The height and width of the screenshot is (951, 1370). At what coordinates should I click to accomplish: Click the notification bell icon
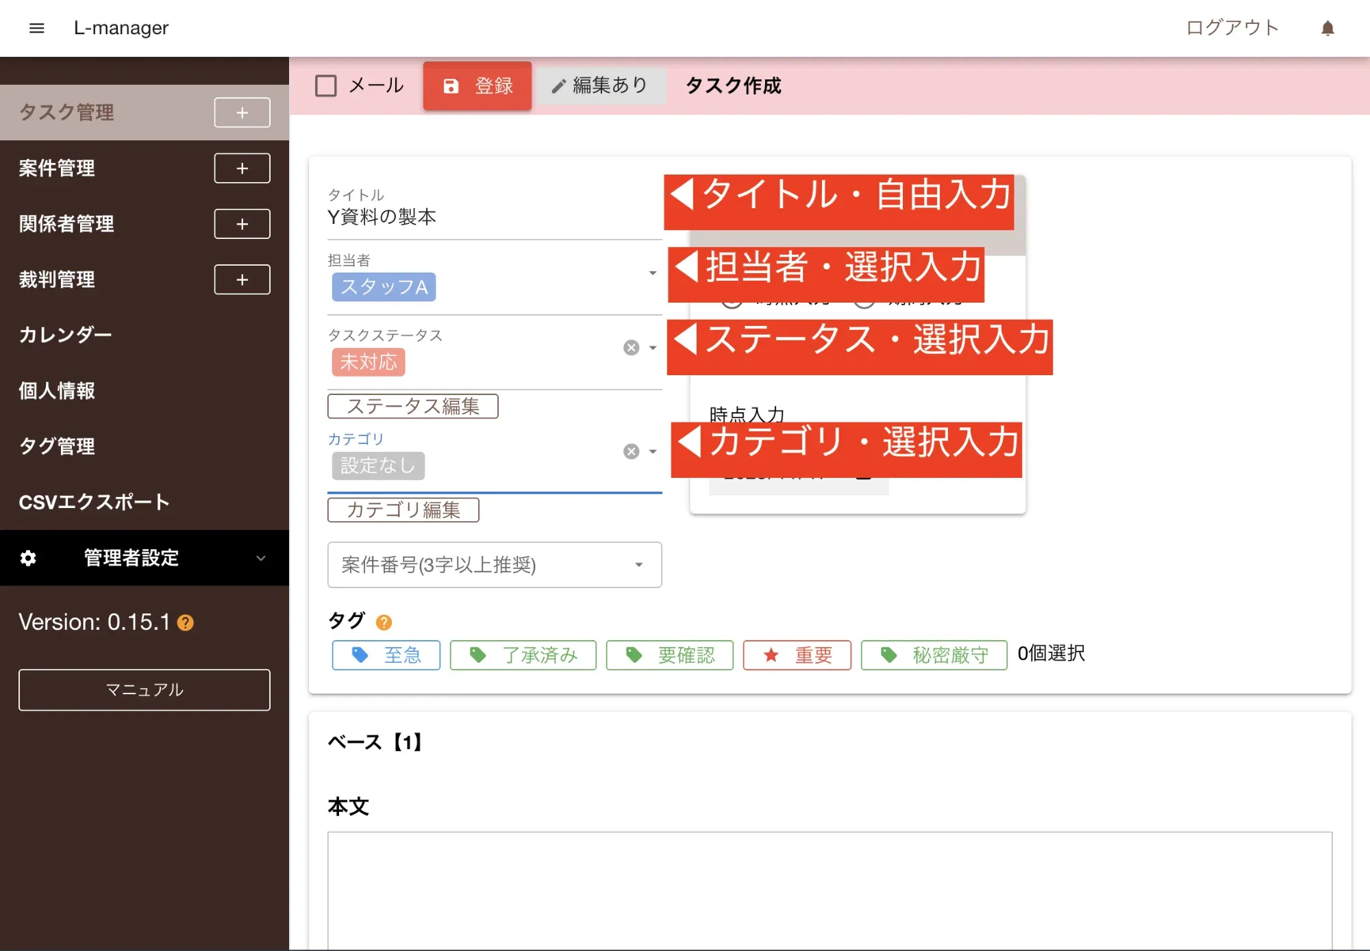point(1327,28)
